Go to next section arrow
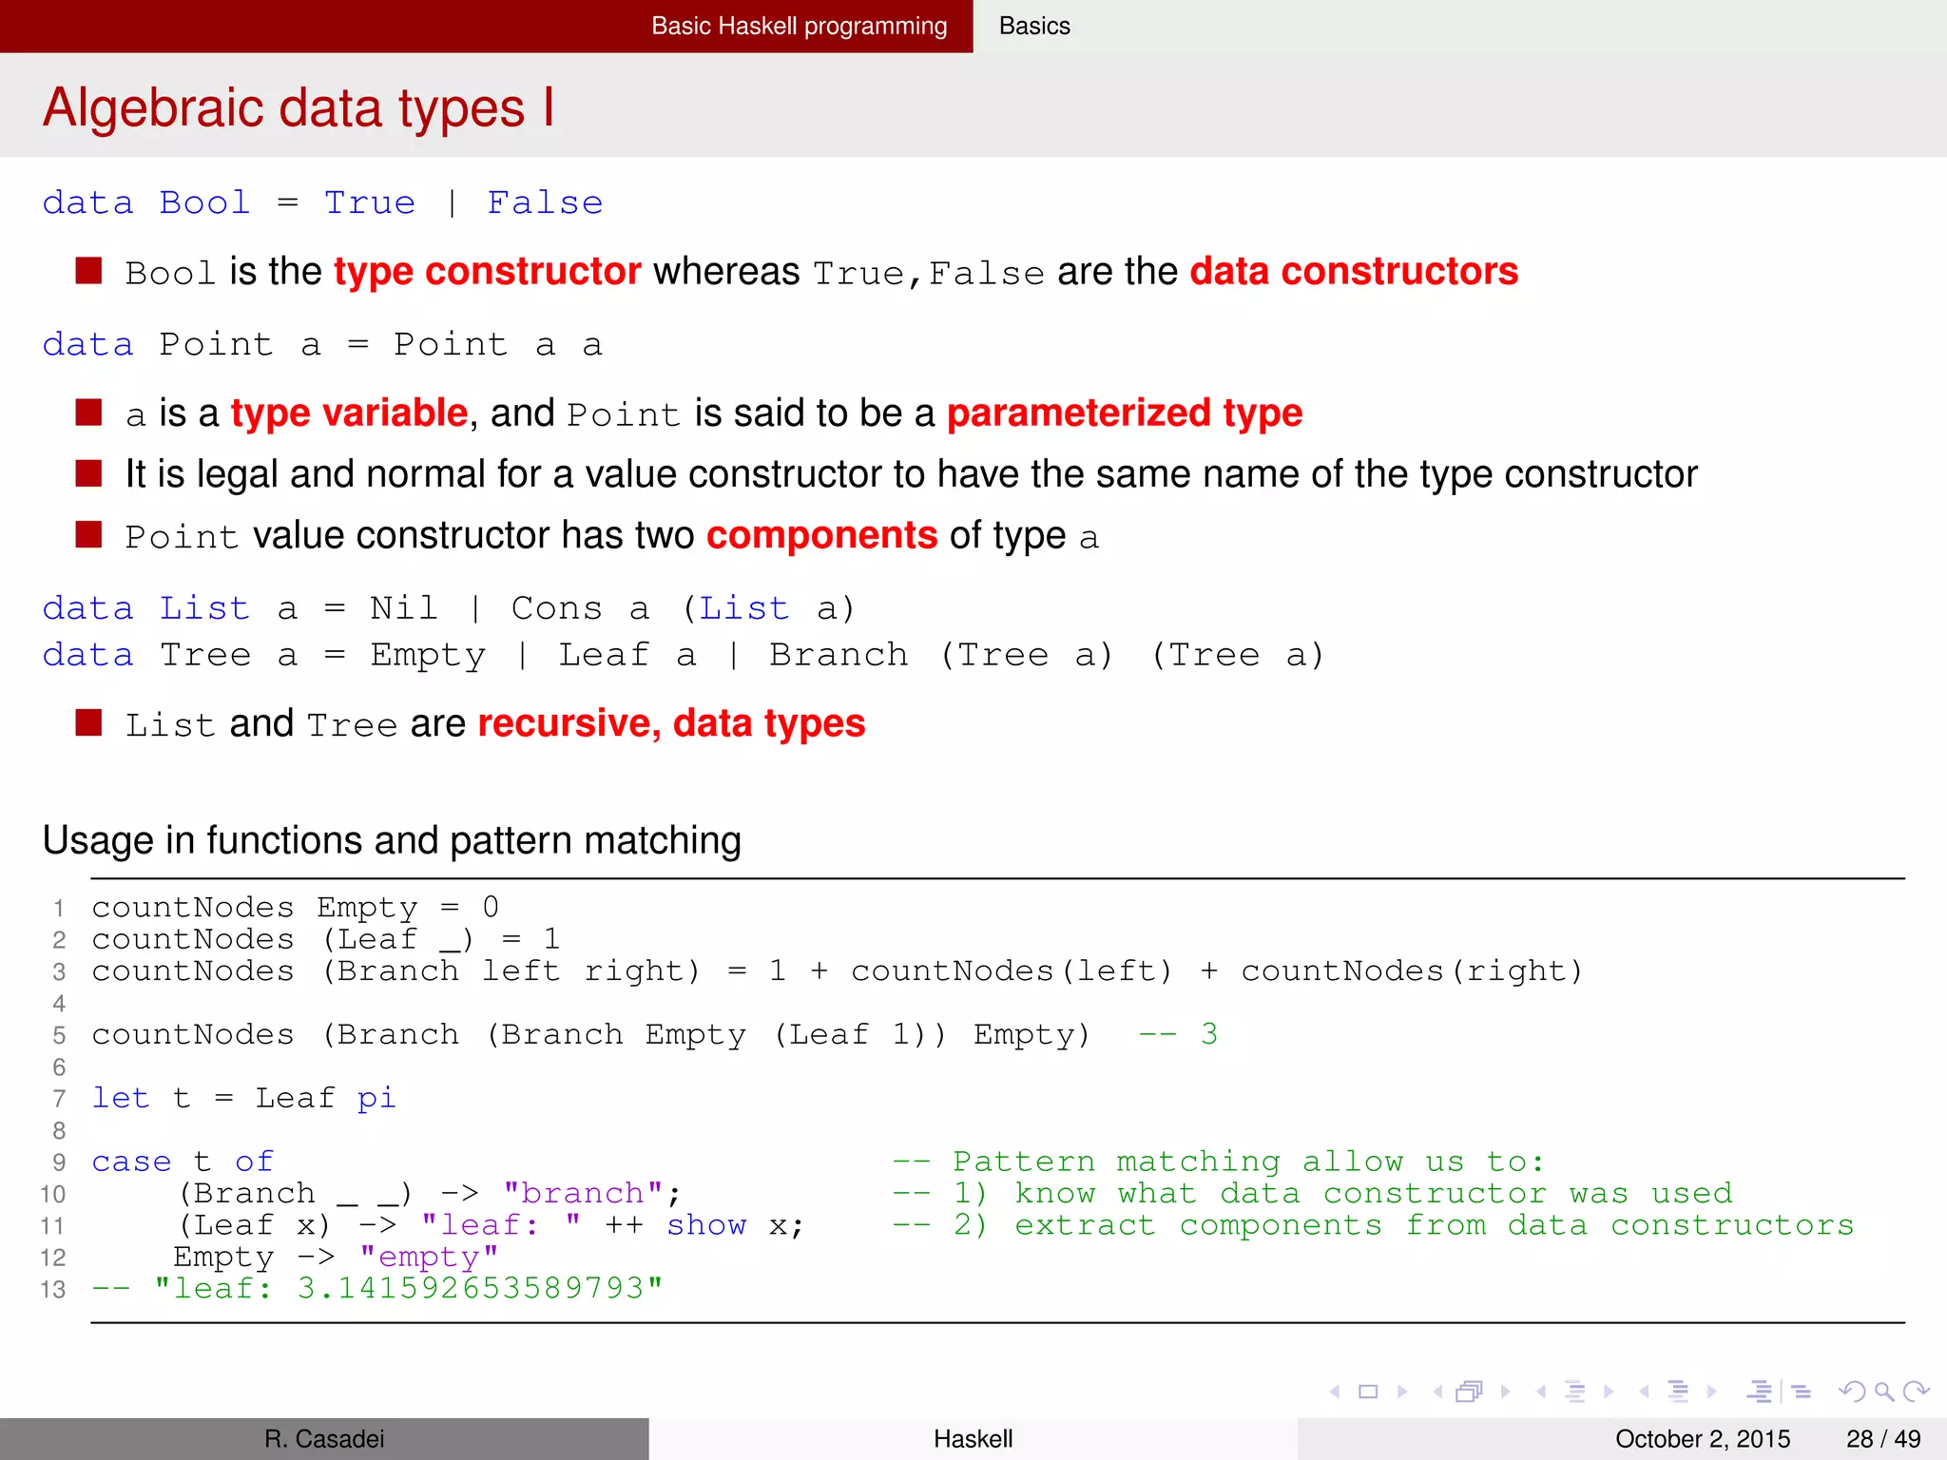Screen dimensions: 1947x1460 [1711, 1392]
